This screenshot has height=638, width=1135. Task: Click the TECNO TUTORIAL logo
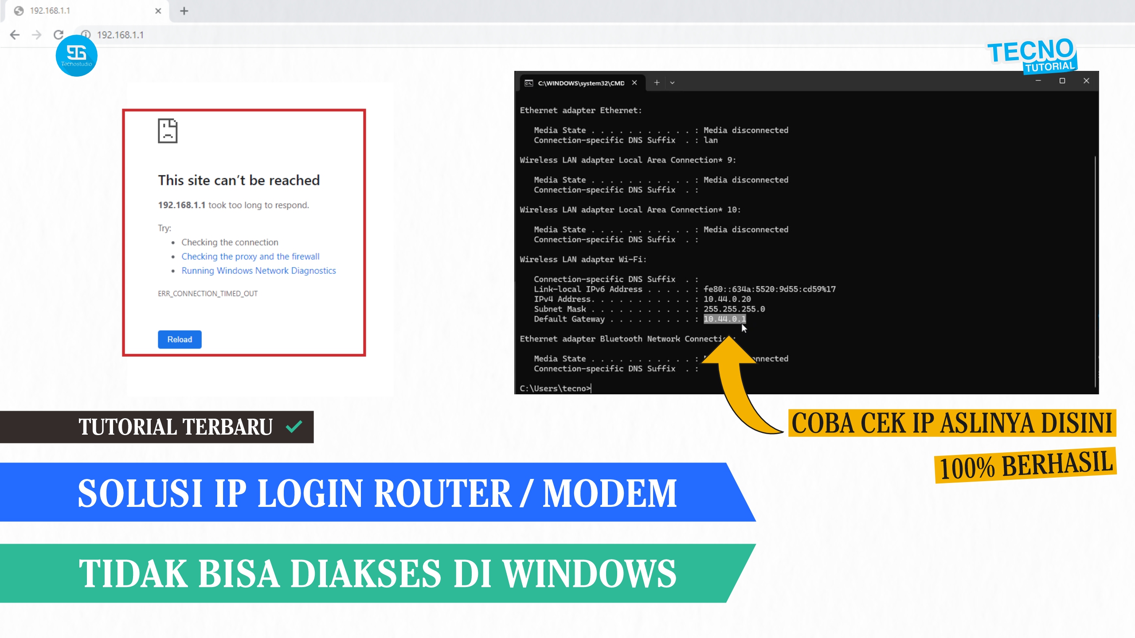coord(1032,56)
